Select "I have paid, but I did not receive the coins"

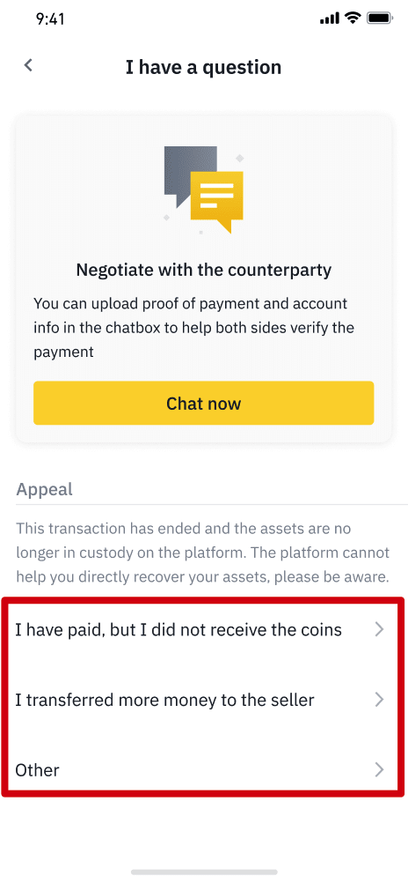(203, 629)
